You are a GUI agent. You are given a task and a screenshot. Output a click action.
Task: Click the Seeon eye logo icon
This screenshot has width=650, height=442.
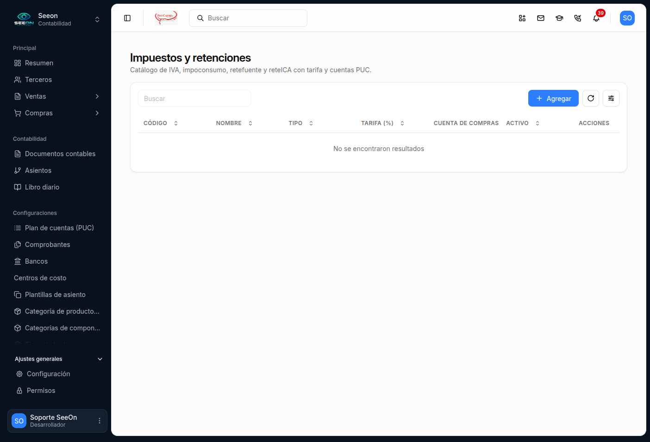coord(24,19)
